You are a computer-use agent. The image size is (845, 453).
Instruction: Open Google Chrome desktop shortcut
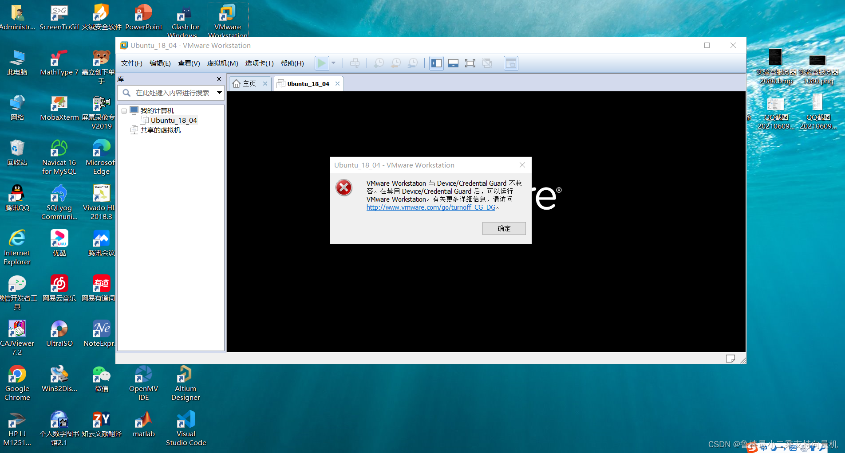click(x=17, y=384)
